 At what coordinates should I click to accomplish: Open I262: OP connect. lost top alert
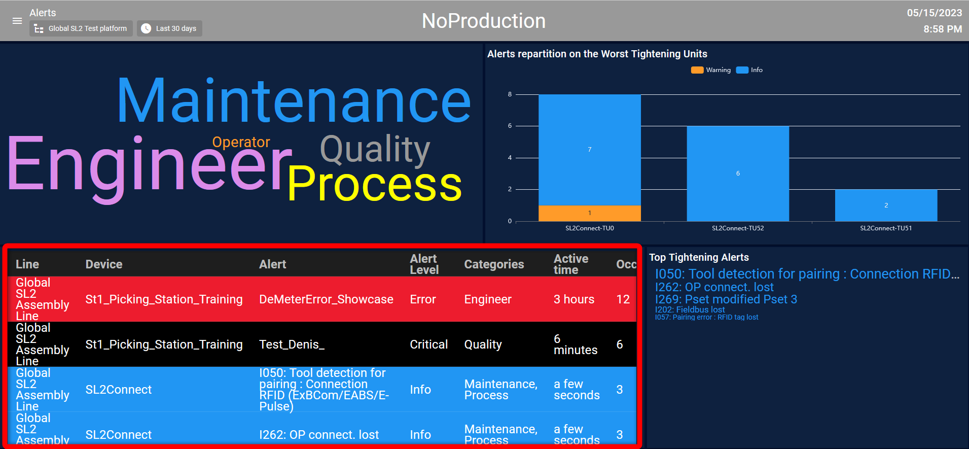click(x=714, y=287)
